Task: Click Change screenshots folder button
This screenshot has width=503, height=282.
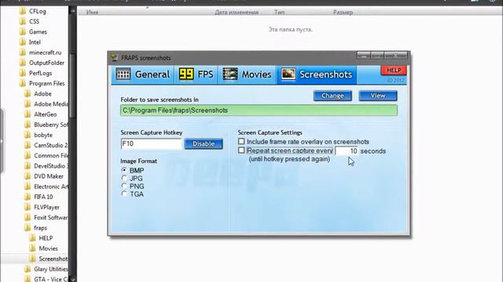Action: point(332,96)
